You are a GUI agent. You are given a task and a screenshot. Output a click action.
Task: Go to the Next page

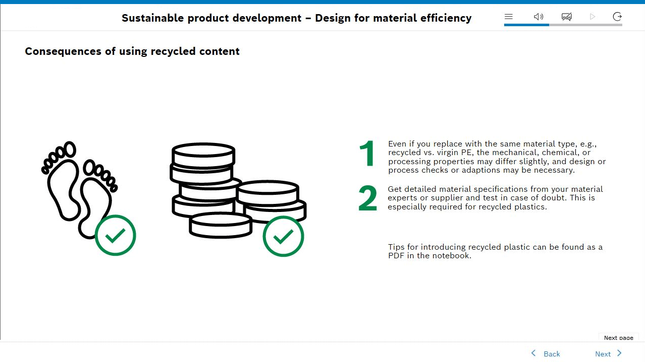[609, 354]
